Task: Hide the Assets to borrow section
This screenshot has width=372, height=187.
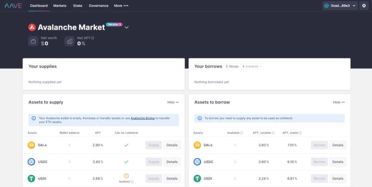Action: pyautogui.click(x=339, y=102)
